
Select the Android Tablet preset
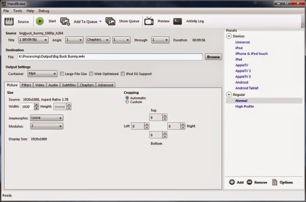(x=246, y=88)
